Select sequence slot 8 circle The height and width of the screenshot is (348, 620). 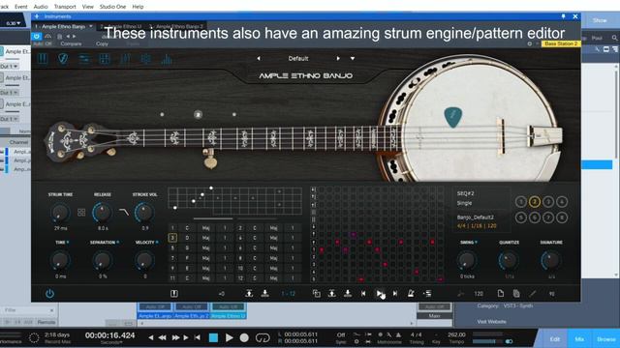(562, 217)
